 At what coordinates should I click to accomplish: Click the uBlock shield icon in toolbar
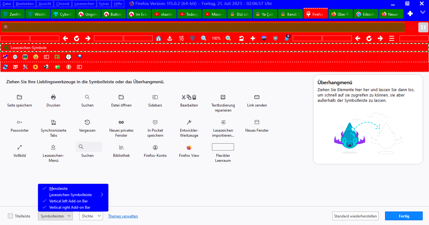point(275,38)
